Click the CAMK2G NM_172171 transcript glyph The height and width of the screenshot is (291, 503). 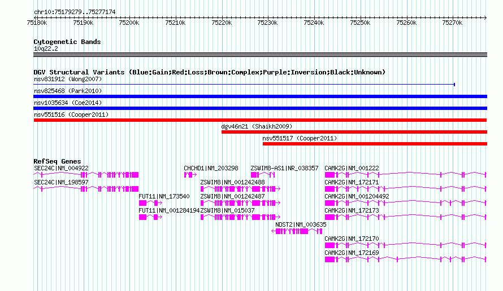click(x=405, y=189)
